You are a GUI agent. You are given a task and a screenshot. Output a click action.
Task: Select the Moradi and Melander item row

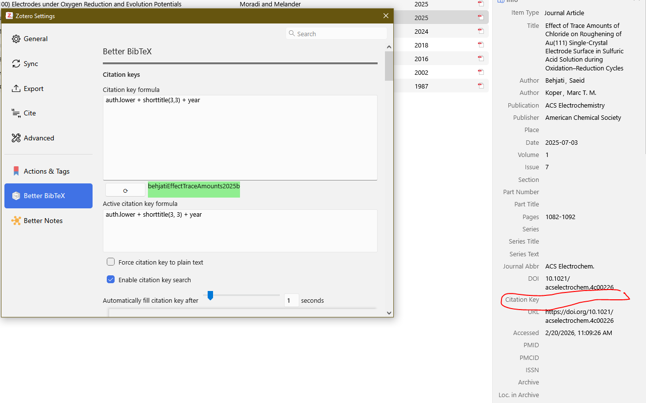(x=244, y=4)
